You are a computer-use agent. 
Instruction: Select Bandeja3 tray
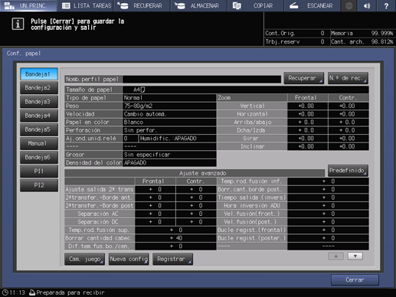coord(39,102)
